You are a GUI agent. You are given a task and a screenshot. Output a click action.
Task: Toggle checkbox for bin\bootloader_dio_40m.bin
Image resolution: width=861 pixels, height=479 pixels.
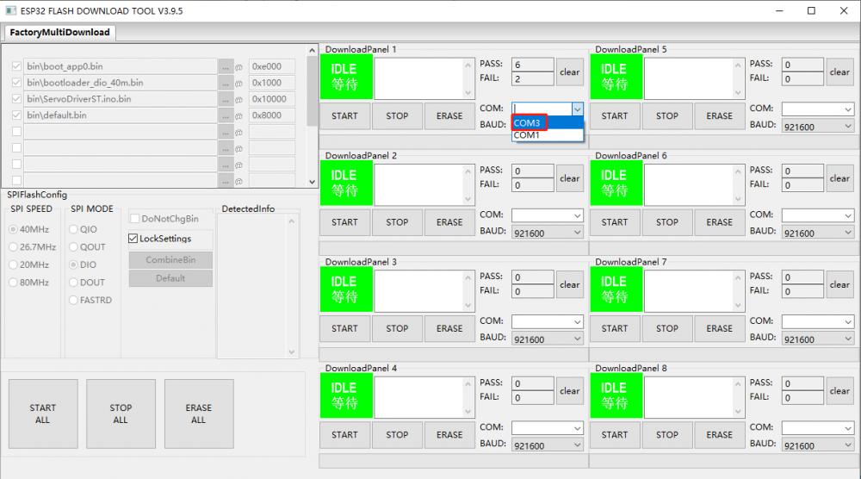pos(16,83)
